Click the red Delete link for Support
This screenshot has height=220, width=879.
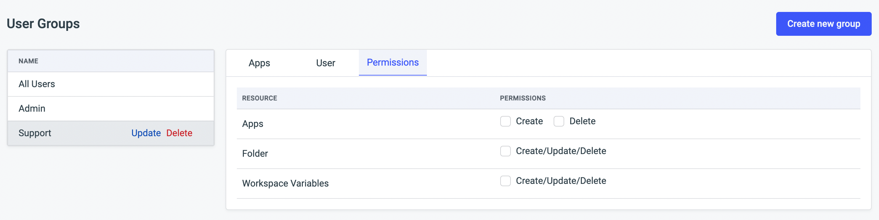coord(179,133)
